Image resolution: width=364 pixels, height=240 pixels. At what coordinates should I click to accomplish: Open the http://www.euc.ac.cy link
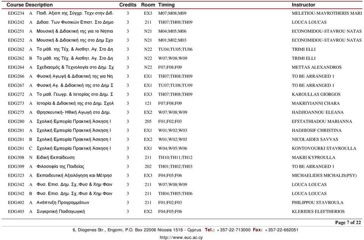[181, 237]
